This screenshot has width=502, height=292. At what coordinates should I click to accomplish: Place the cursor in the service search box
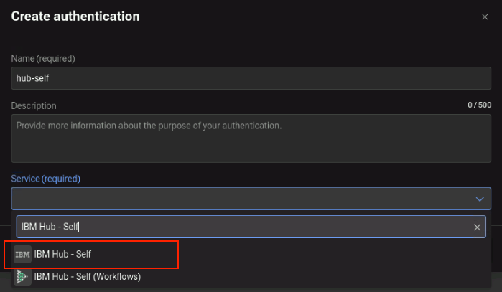pos(251,227)
